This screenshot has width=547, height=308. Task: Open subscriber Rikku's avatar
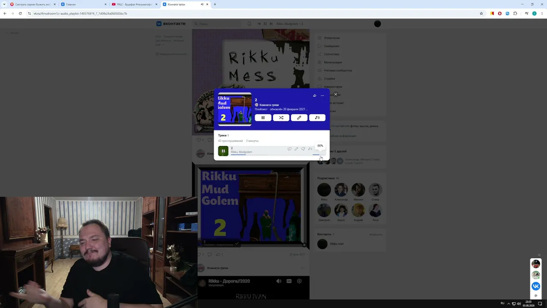click(324, 190)
